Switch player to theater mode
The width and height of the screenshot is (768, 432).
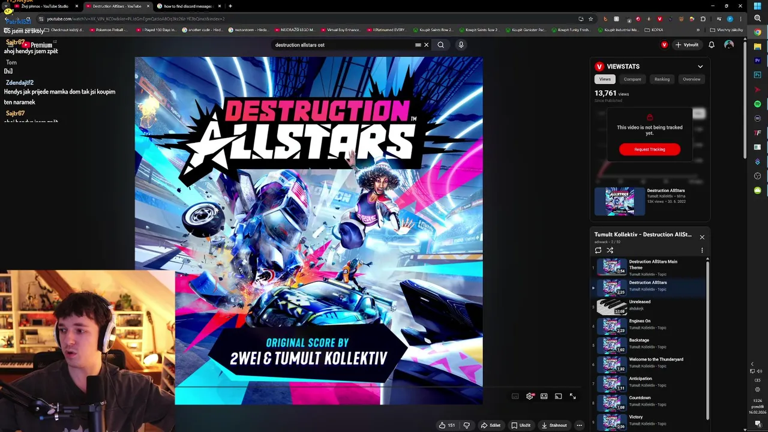point(544,397)
